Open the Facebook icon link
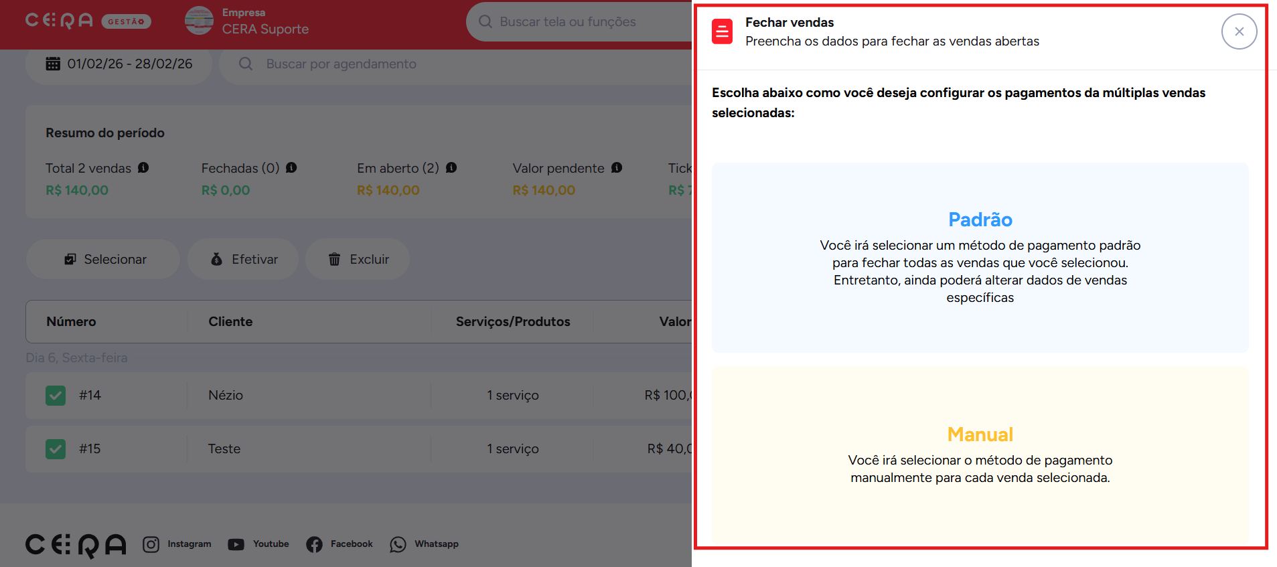Image resolution: width=1277 pixels, height=567 pixels. (314, 544)
